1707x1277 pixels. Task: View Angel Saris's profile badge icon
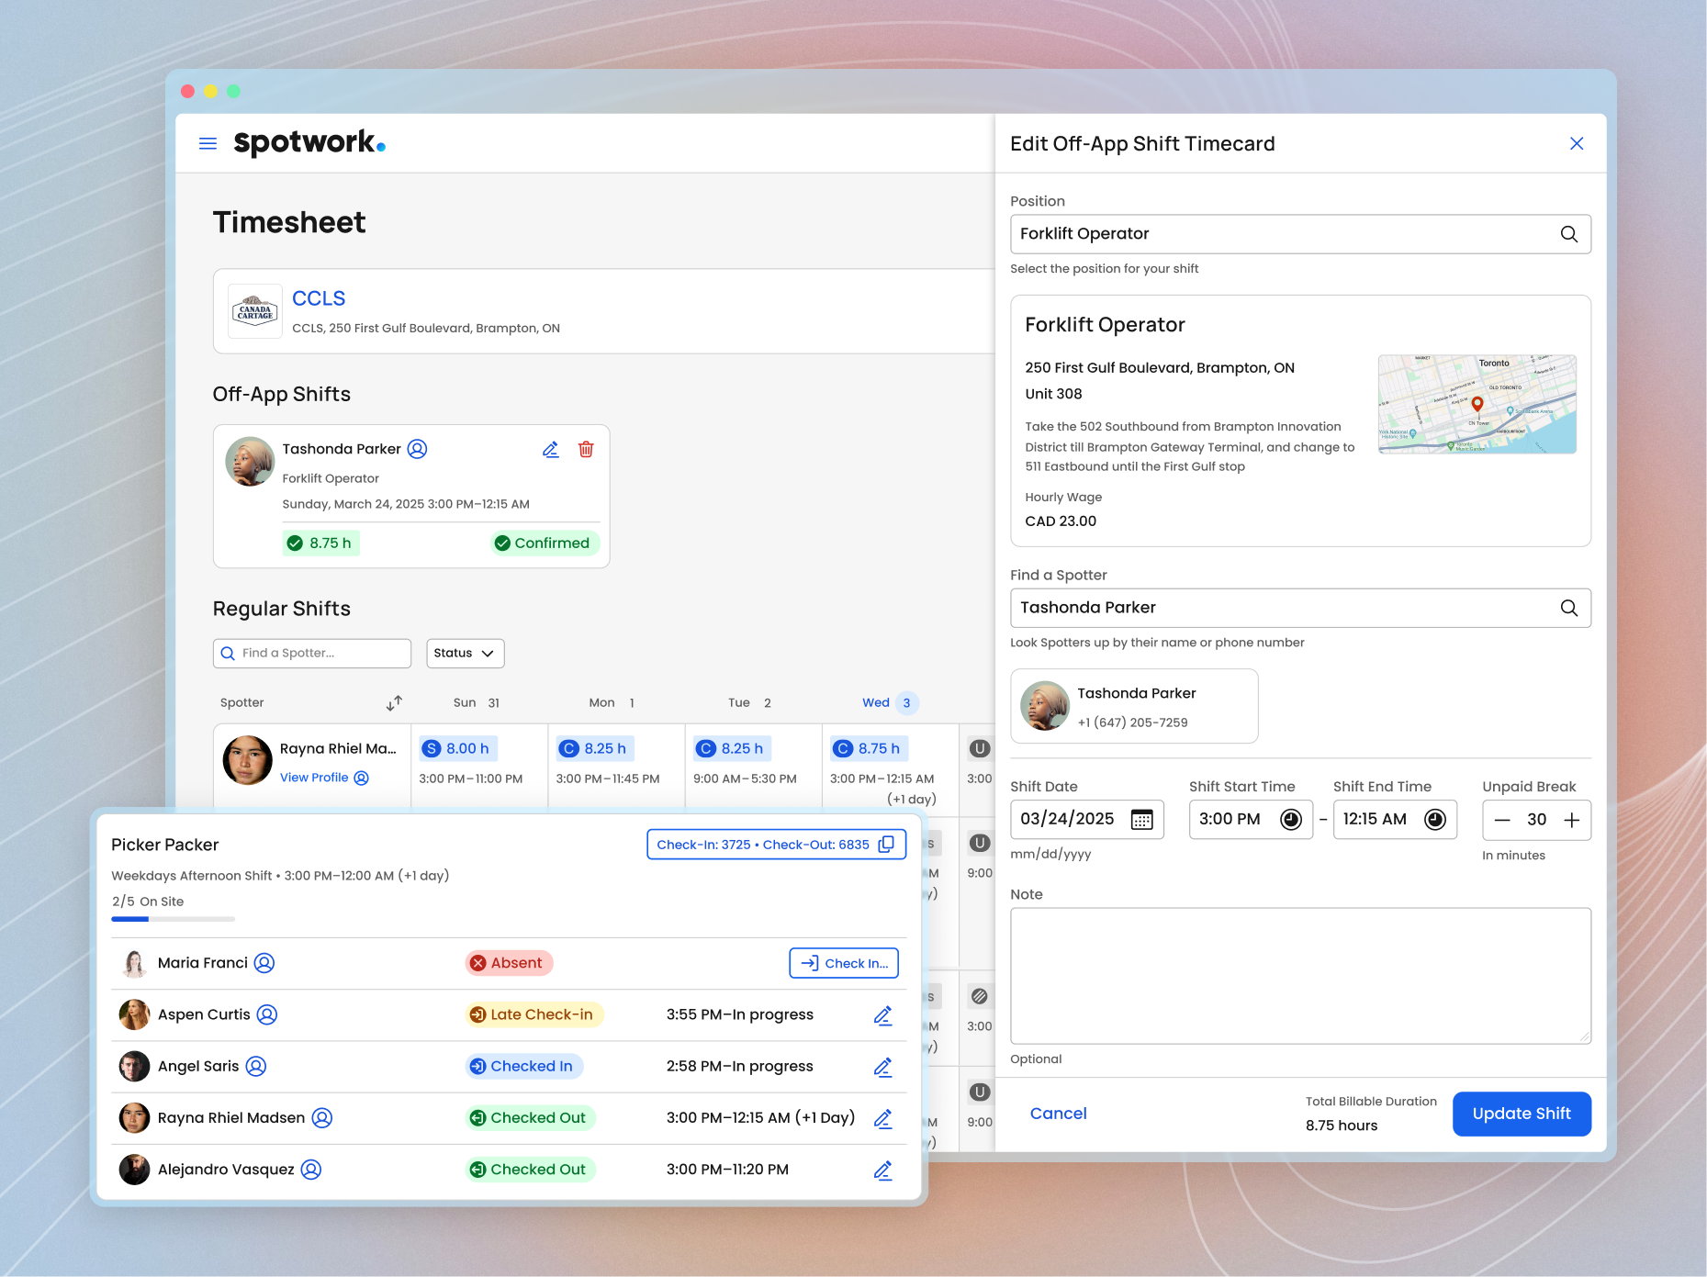tap(255, 1066)
